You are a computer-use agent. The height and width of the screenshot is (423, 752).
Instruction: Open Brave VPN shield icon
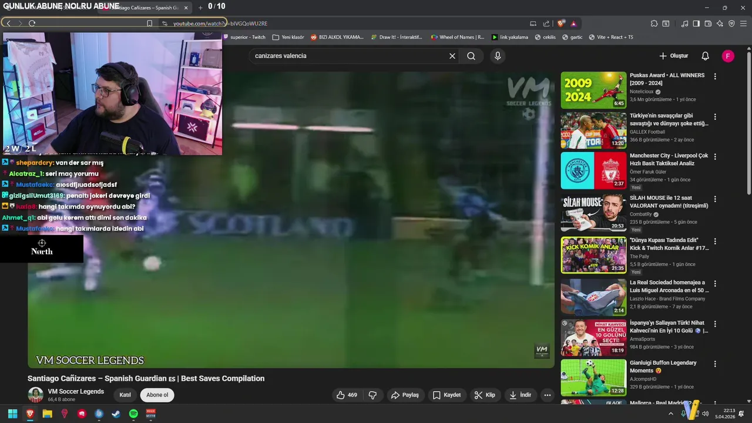point(731,23)
